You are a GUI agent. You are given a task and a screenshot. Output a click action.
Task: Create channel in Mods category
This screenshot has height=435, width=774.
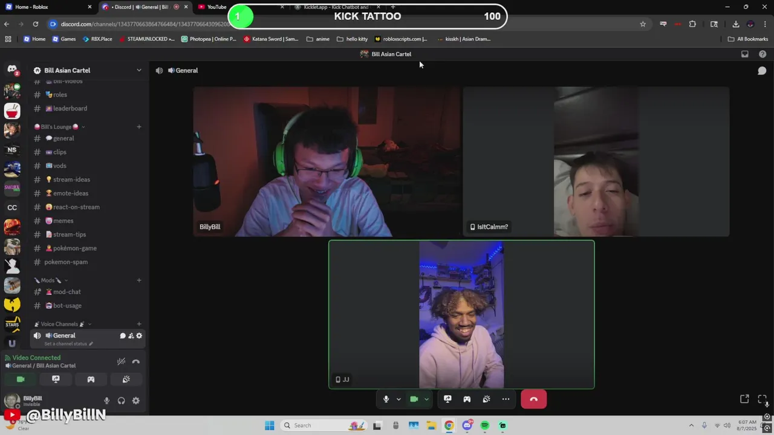pos(139,280)
